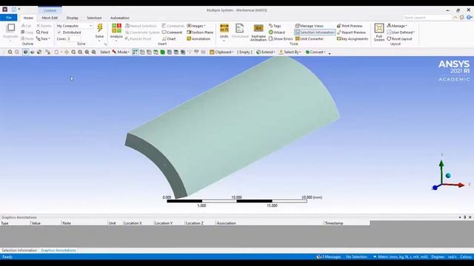Open the Convert dropdown
474x266 pixels.
tap(316, 52)
